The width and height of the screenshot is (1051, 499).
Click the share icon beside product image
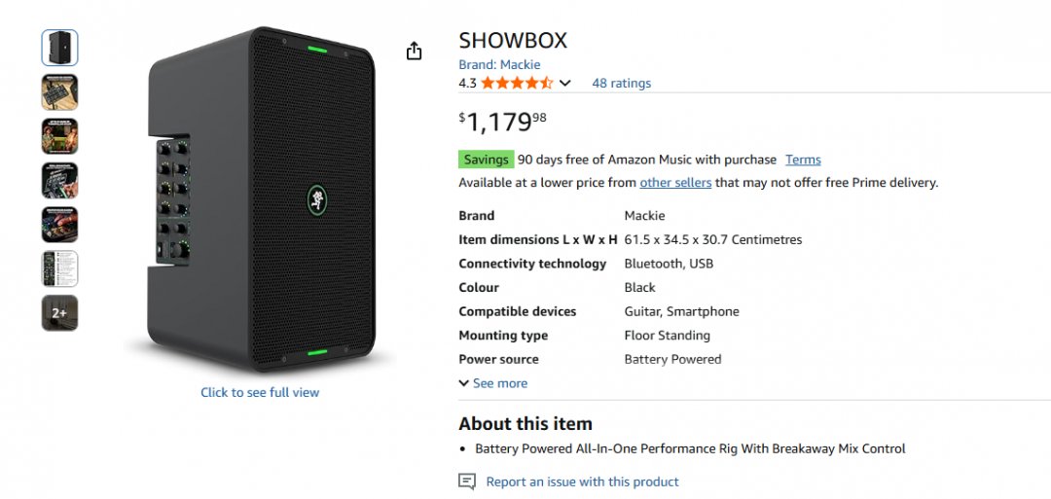415,51
